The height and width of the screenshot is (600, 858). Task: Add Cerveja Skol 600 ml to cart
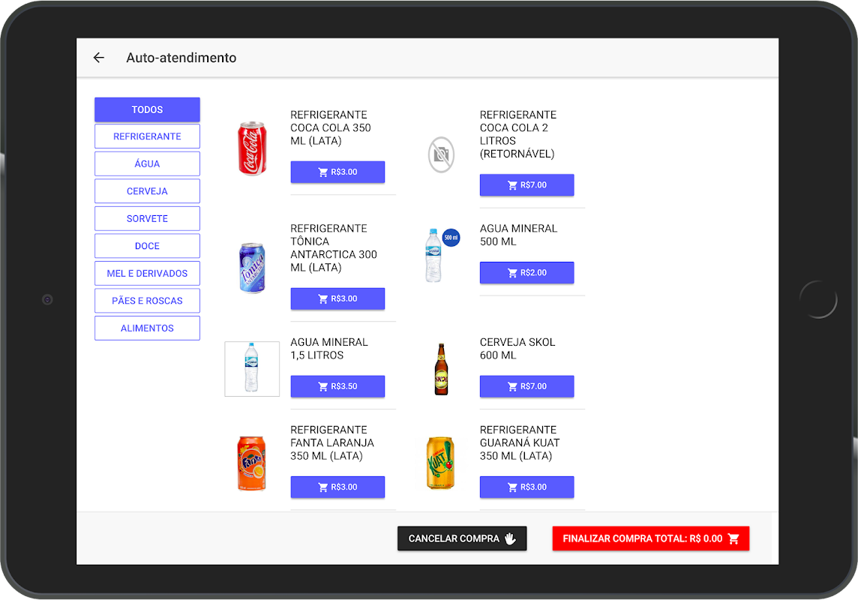[527, 386]
